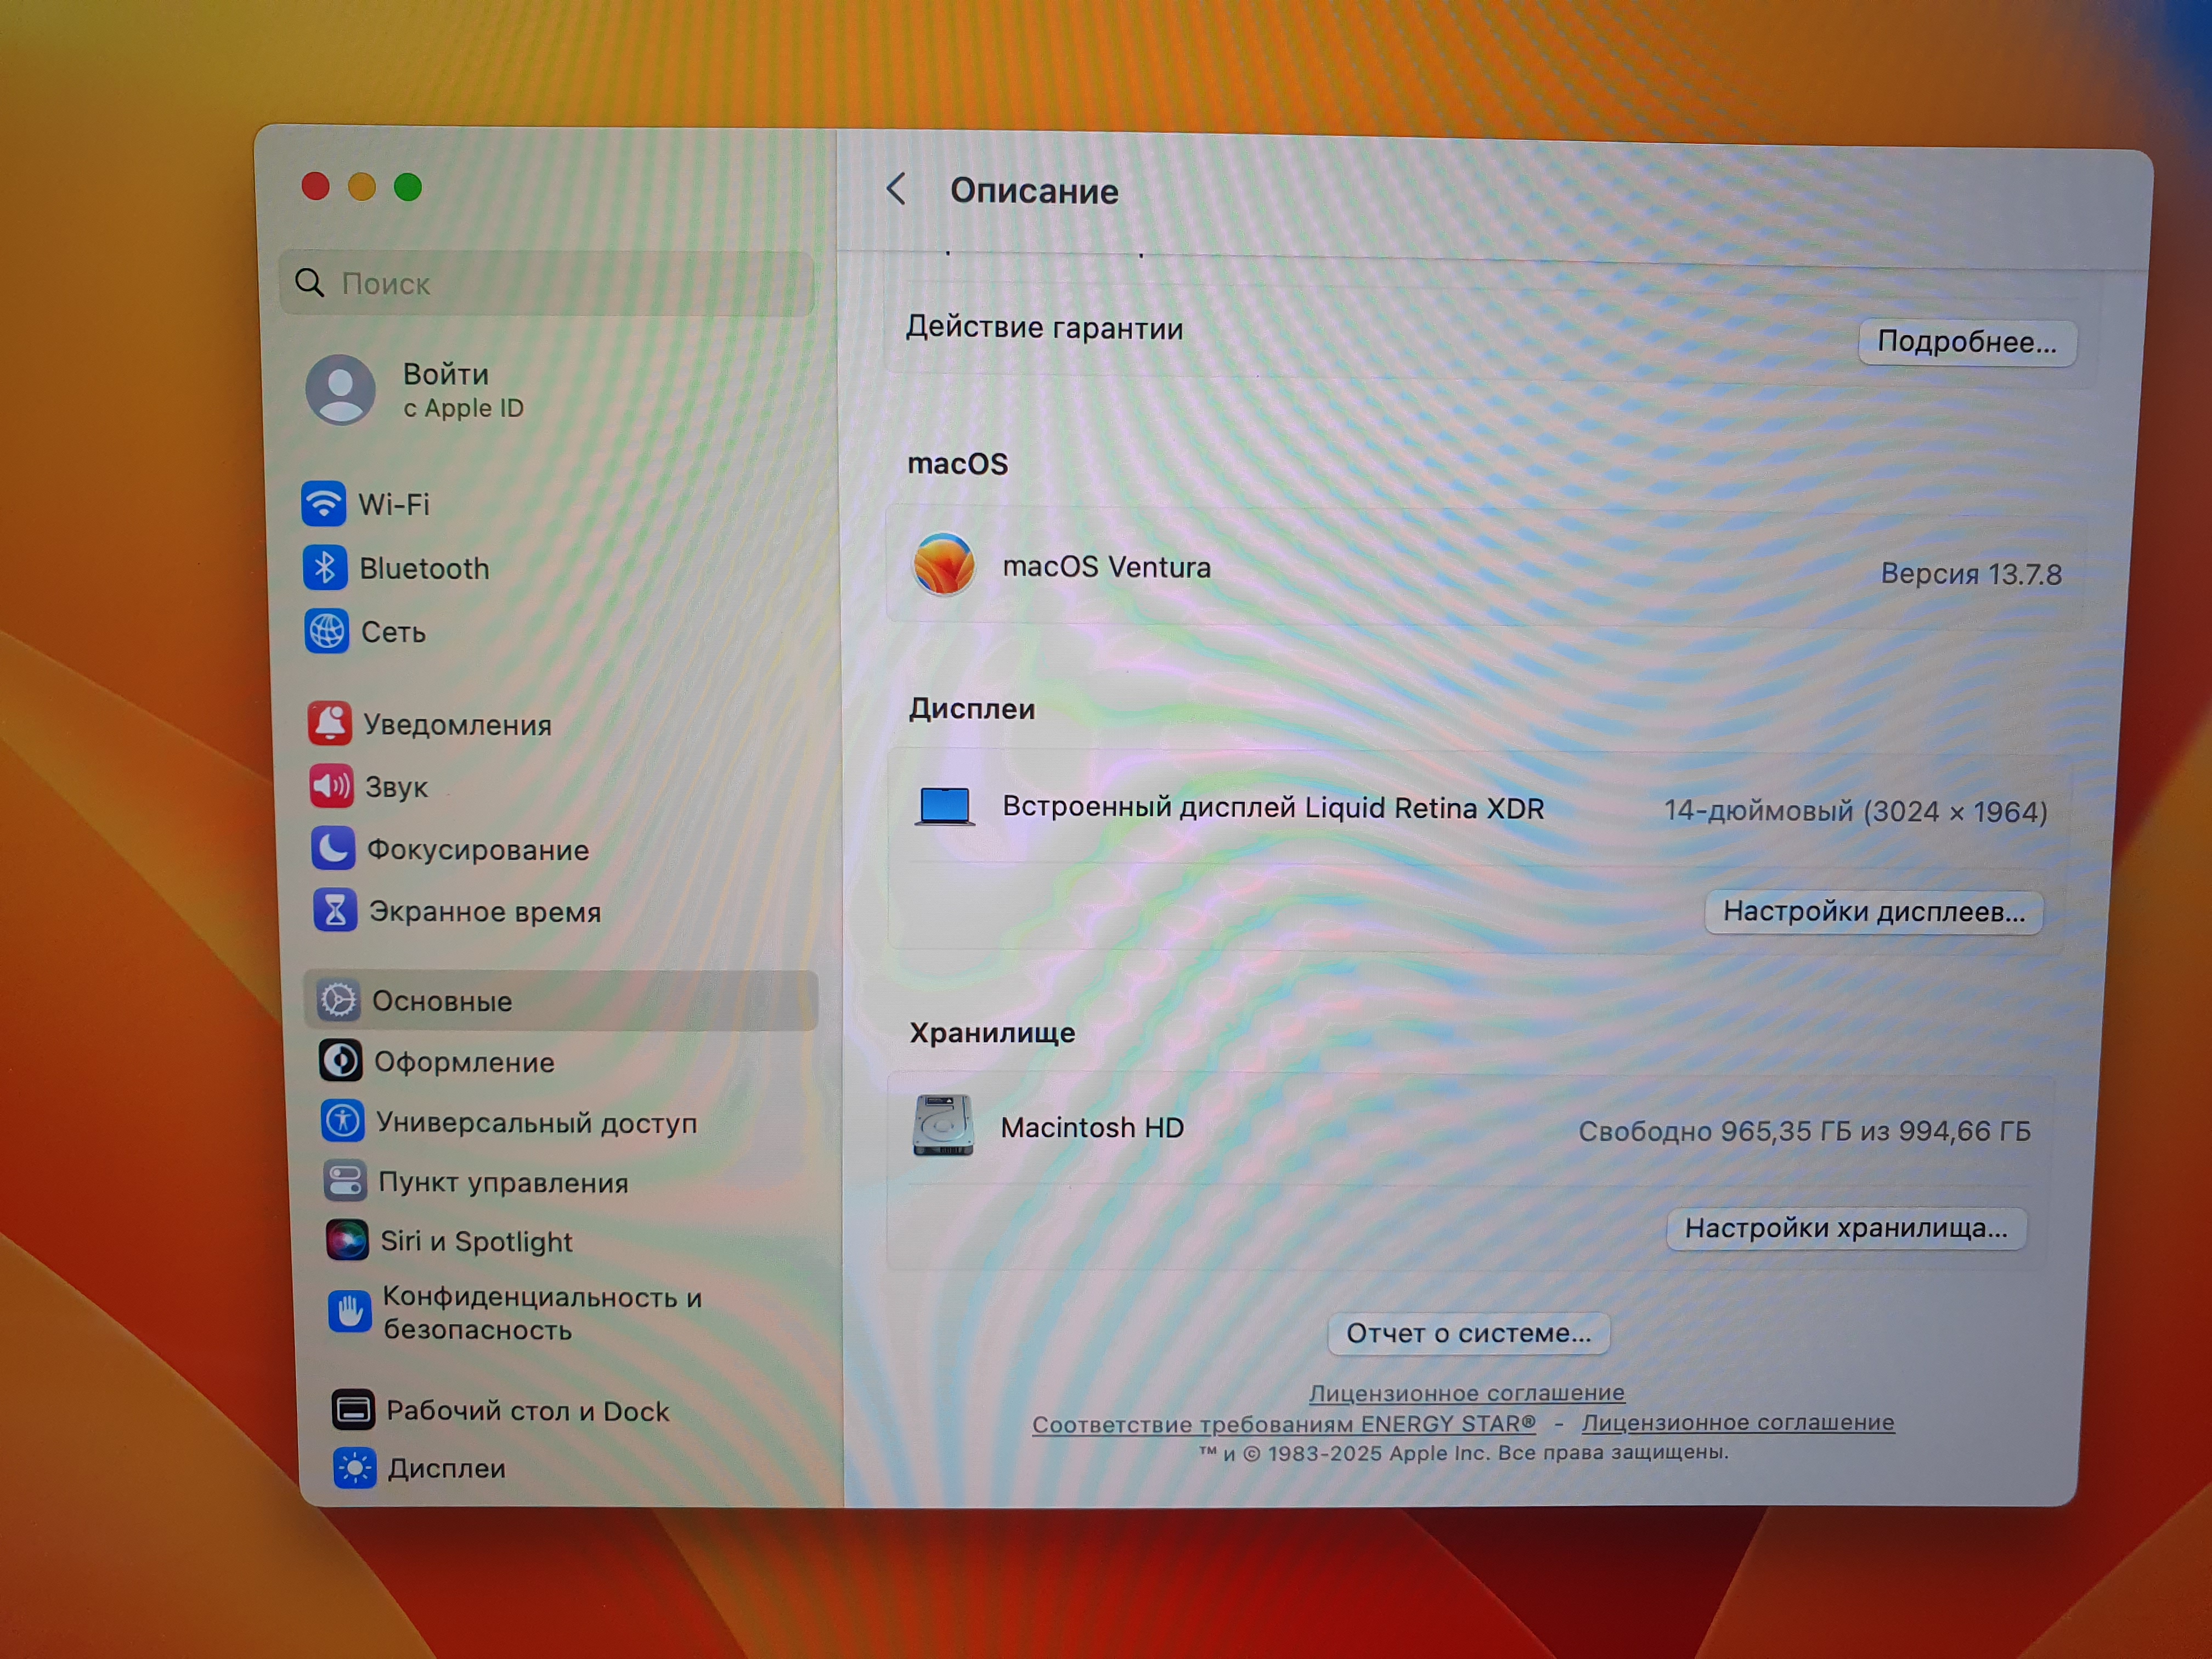Screen dimensions: 2212x1659
Task: Select Экранное время hourglass icon
Action: tap(335, 910)
